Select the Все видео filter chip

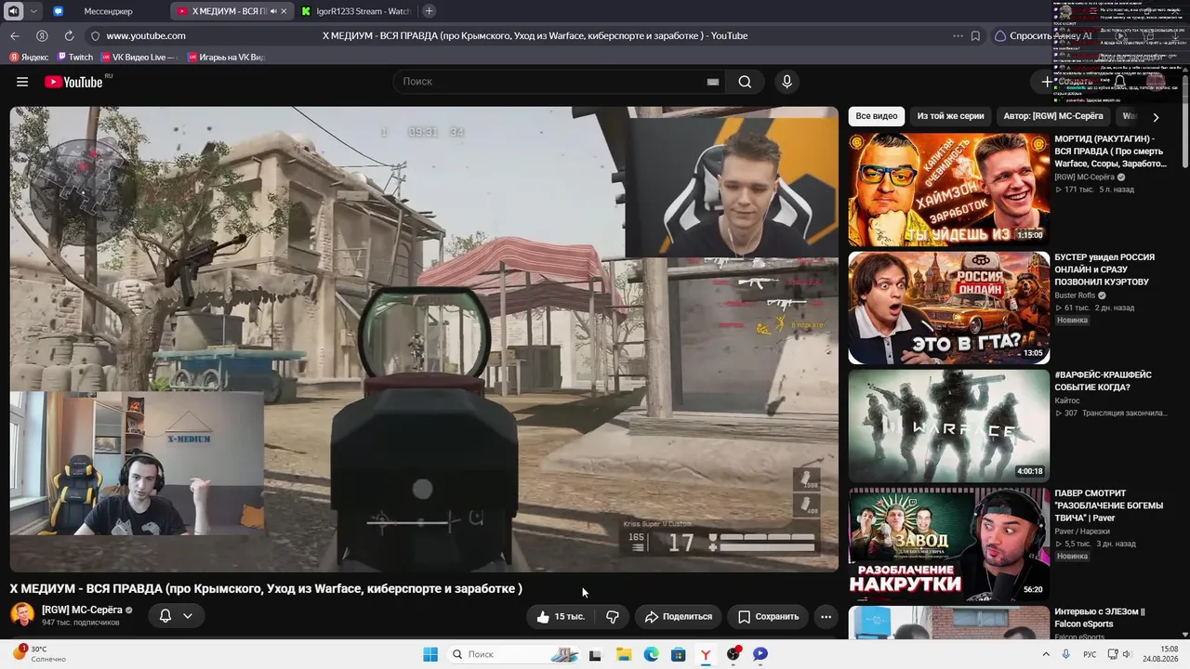click(x=877, y=116)
